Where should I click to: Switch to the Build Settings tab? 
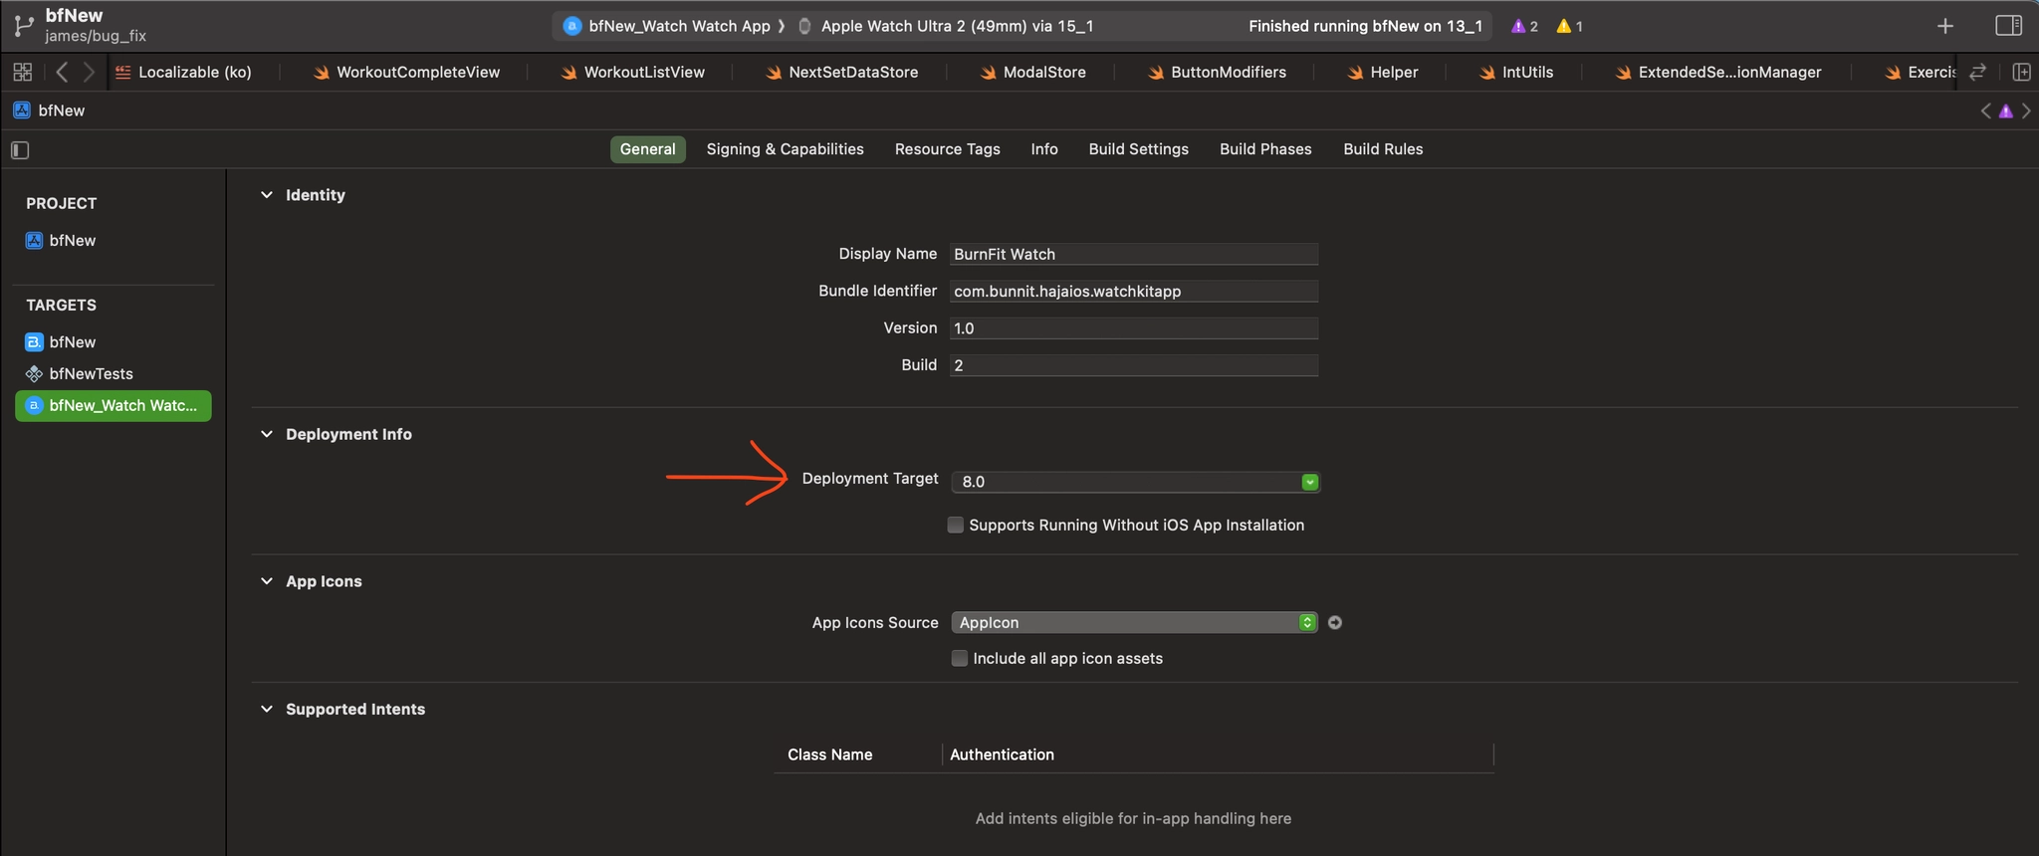[x=1138, y=149]
